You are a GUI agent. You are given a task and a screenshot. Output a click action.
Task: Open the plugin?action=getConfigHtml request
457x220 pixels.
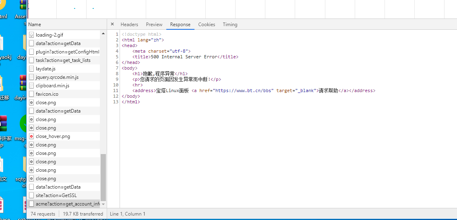coord(63,52)
